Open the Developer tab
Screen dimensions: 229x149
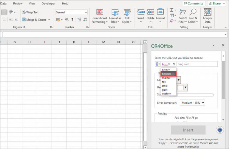click(x=49, y=4)
